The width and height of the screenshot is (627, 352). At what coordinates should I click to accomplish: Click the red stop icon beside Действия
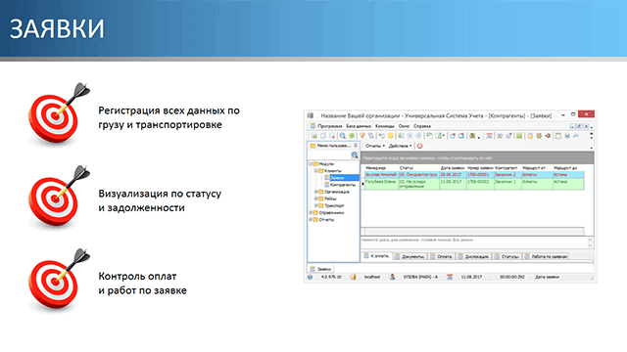tap(420, 146)
